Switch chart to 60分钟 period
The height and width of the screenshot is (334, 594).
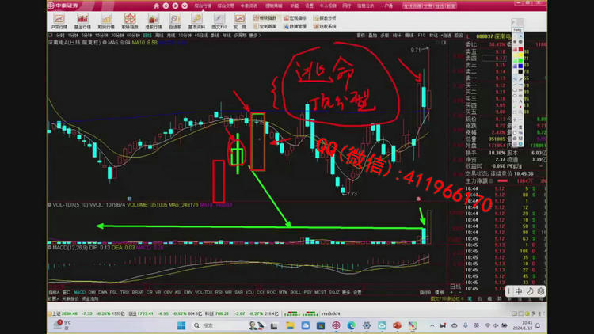point(133,35)
